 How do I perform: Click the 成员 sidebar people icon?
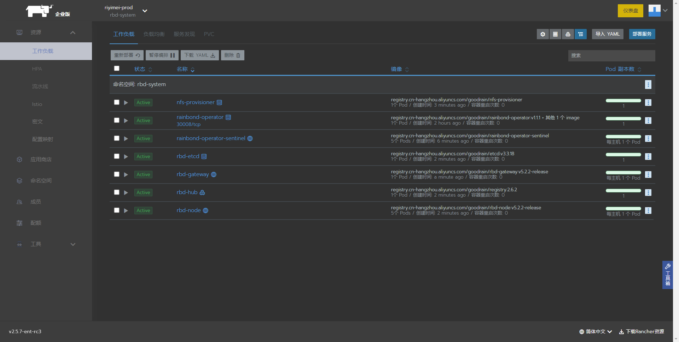pos(19,202)
